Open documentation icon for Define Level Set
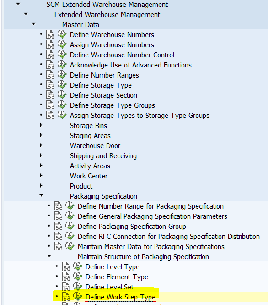Screen dimensions: 268x305 pos(66,287)
